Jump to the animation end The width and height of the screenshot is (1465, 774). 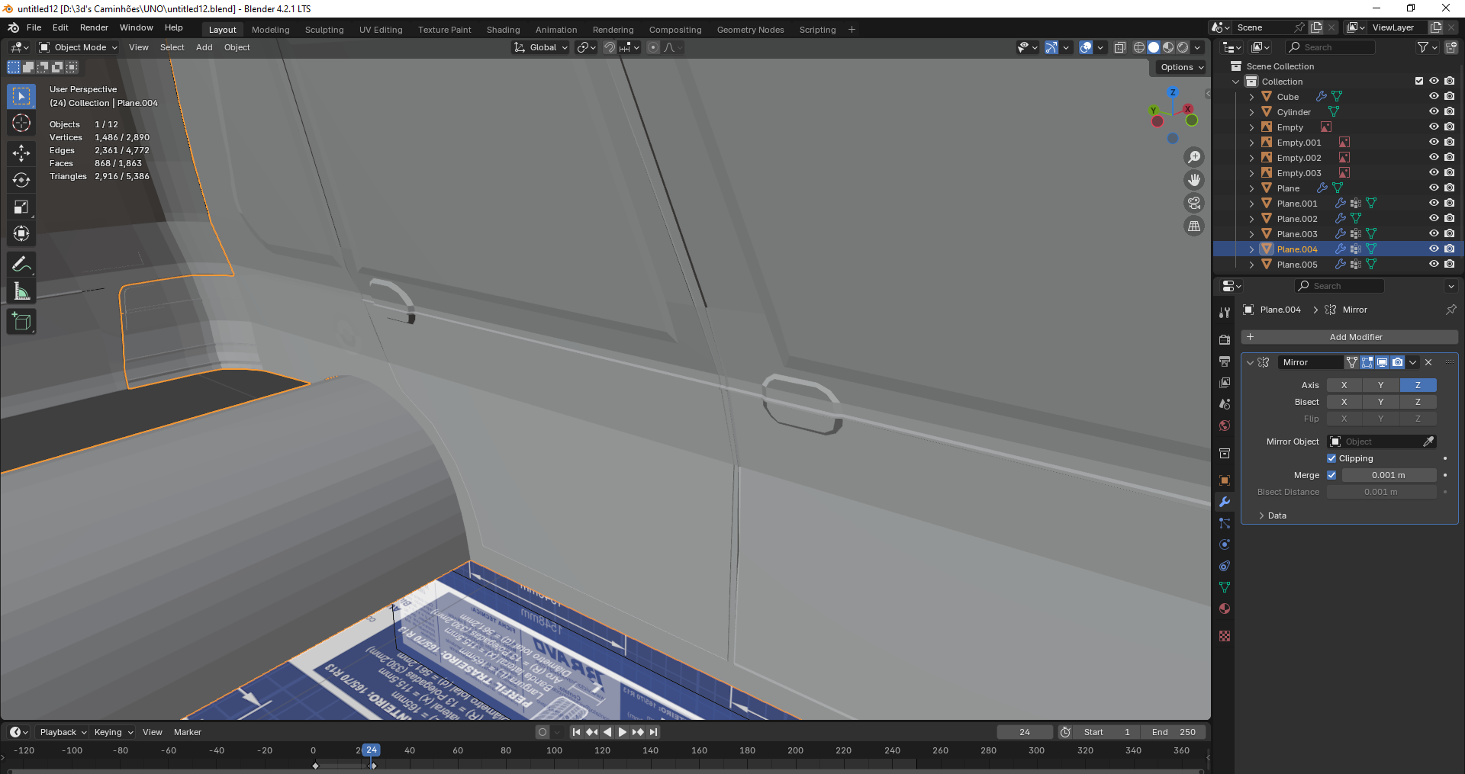click(x=653, y=732)
